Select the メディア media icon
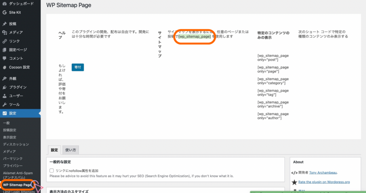The width and height of the screenshot is (366, 193). [4, 32]
